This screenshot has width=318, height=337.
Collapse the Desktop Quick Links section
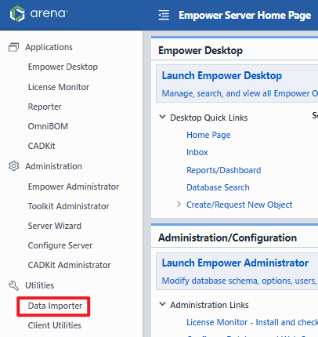click(162, 117)
